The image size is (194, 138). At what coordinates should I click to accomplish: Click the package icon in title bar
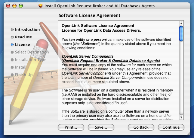(x=41, y=6)
